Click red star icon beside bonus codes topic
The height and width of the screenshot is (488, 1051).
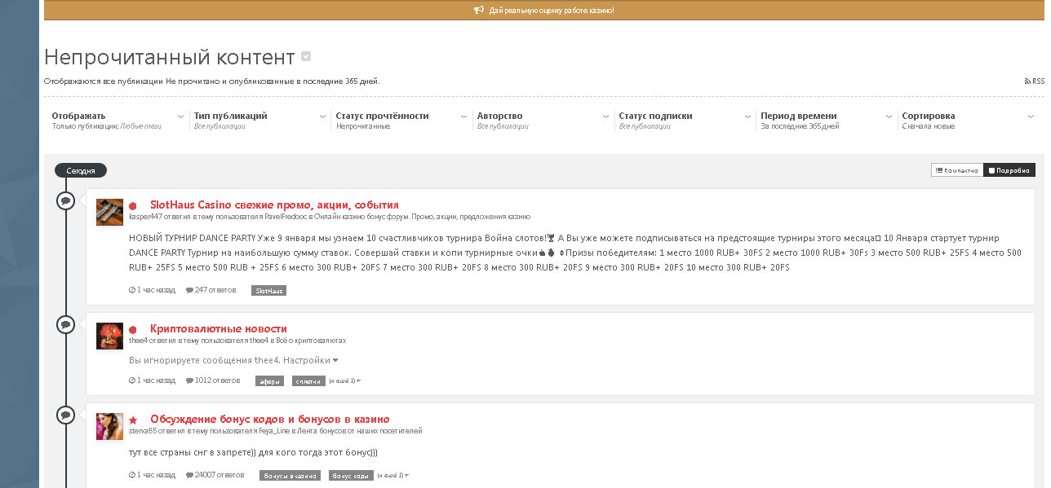click(133, 420)
